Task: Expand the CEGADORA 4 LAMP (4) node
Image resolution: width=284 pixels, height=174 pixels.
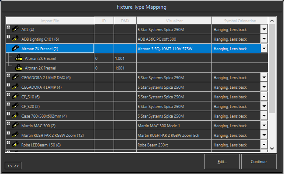Action: (x=8, y=85)
